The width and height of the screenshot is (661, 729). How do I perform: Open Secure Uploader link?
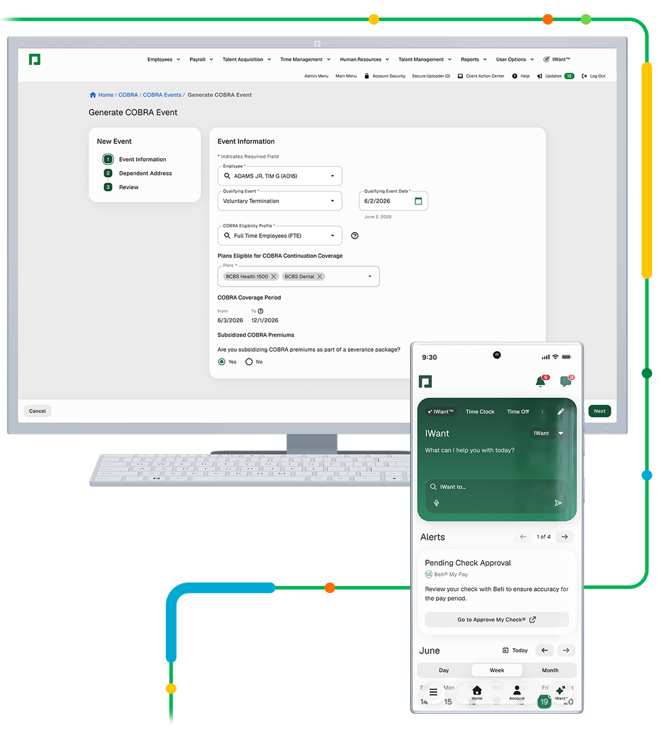431,76
